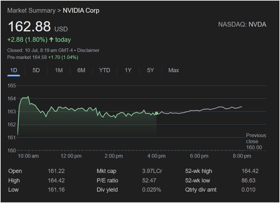Click the 52-wk high label
The height and width of the screenshot is (203, 280).
click(199, 171)
